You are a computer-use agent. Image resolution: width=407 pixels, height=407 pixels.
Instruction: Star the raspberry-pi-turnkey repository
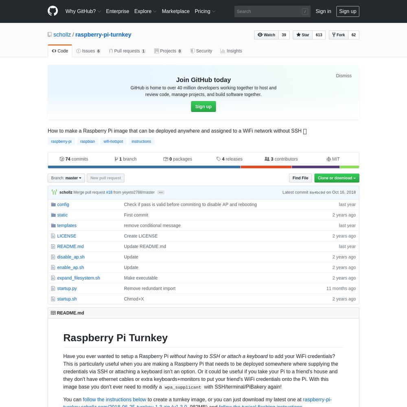tap(303, 35)
